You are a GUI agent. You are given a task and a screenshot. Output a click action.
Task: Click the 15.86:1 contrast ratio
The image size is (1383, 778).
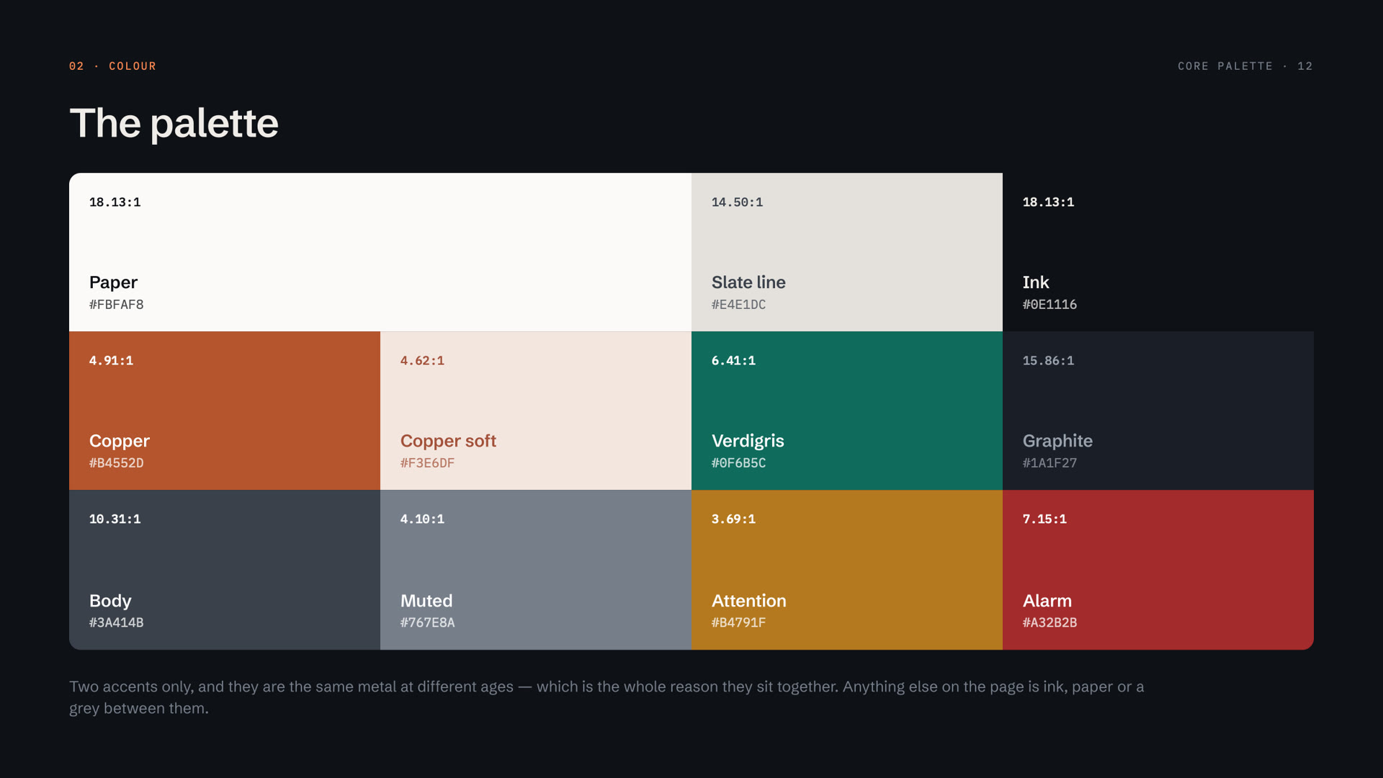pyautogui.click(x=1048, y=361)
